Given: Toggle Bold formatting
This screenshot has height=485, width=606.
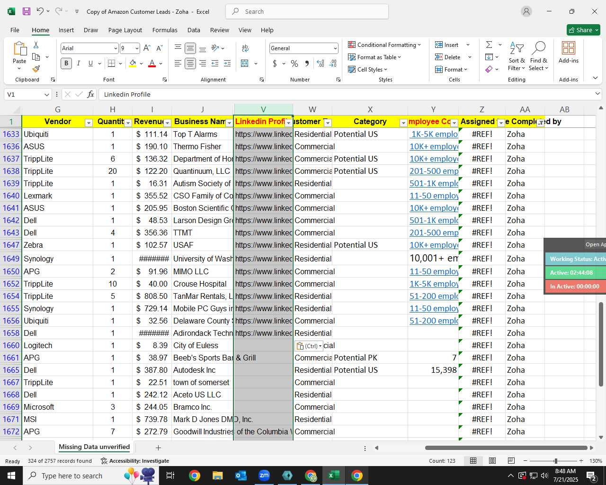Looking at the screenshot, I should tap(66, 63).
